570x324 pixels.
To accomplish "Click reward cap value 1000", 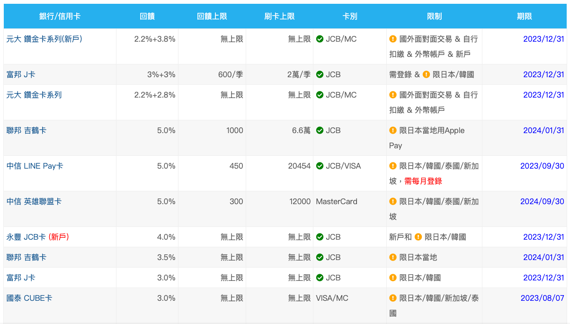I will pos(235,130).
